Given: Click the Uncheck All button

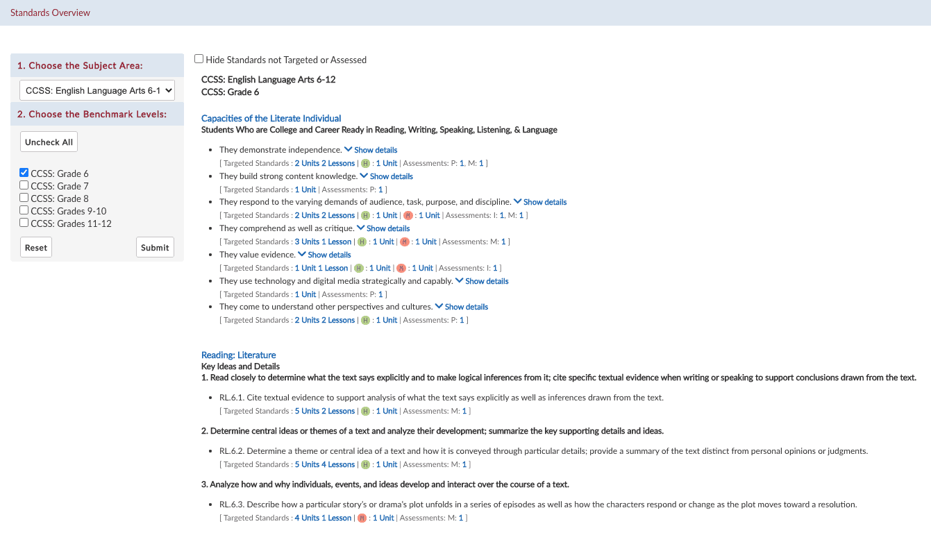Looking at the screenshot, I should click(x=49, y=142).
